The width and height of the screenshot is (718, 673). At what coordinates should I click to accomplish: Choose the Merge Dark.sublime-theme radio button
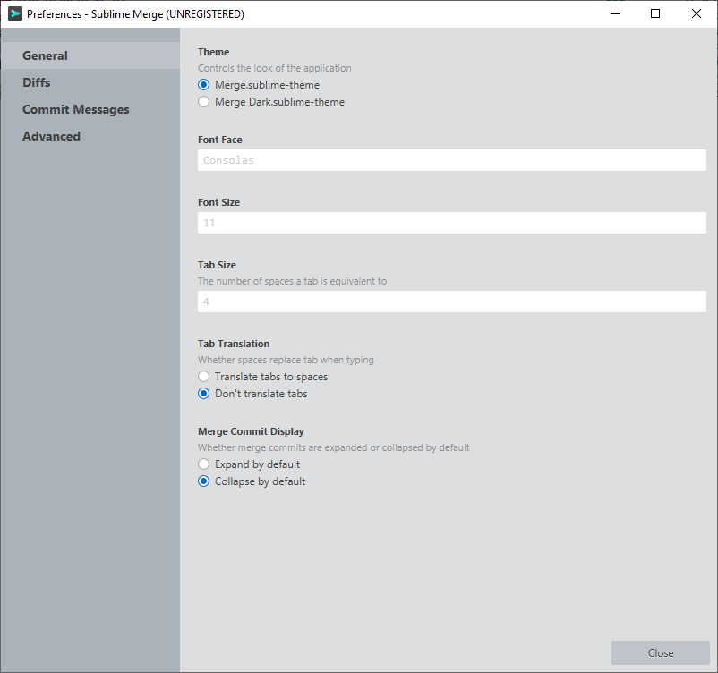pos(204,102)
